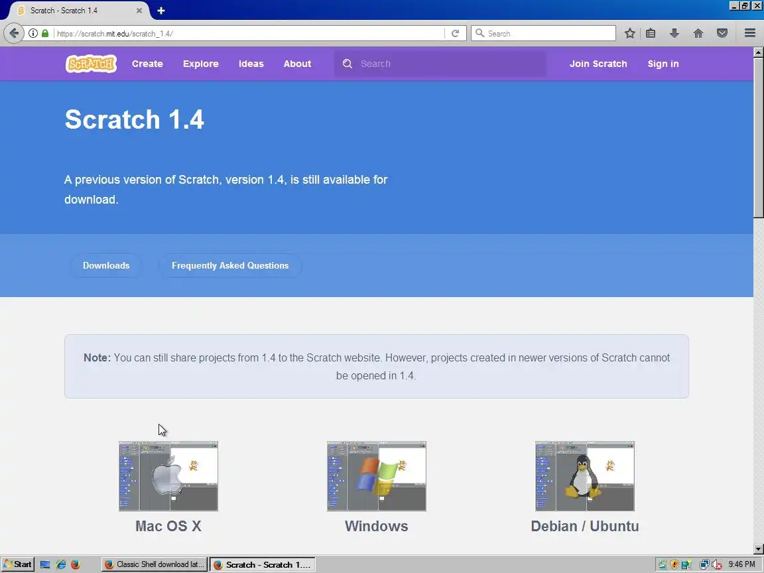The height and width of the screenshot is (573, 764).
Task: Click the vertical scrollbar thumb
Action: (x=758, y=138)
